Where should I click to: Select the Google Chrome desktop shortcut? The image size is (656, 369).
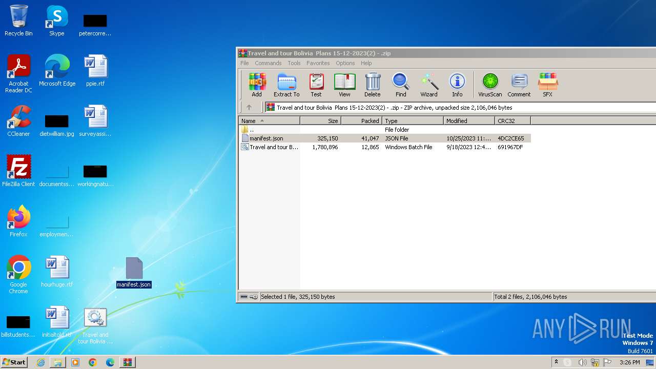pos(18,275)
